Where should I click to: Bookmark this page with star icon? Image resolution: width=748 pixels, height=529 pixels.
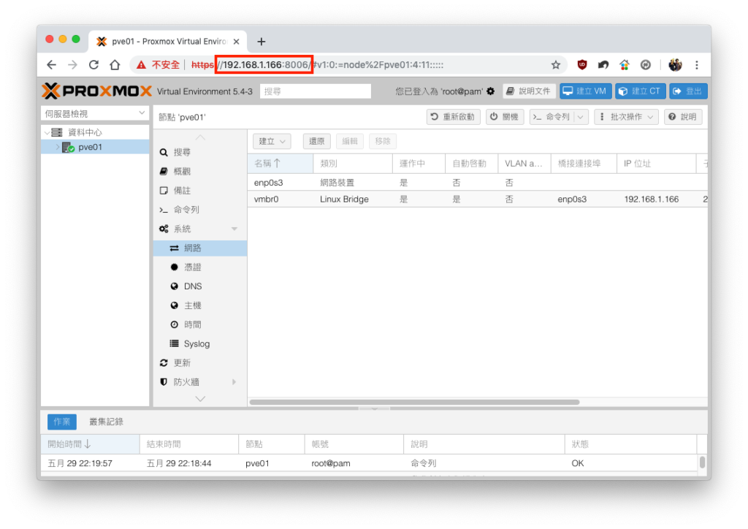pos(556,65)
